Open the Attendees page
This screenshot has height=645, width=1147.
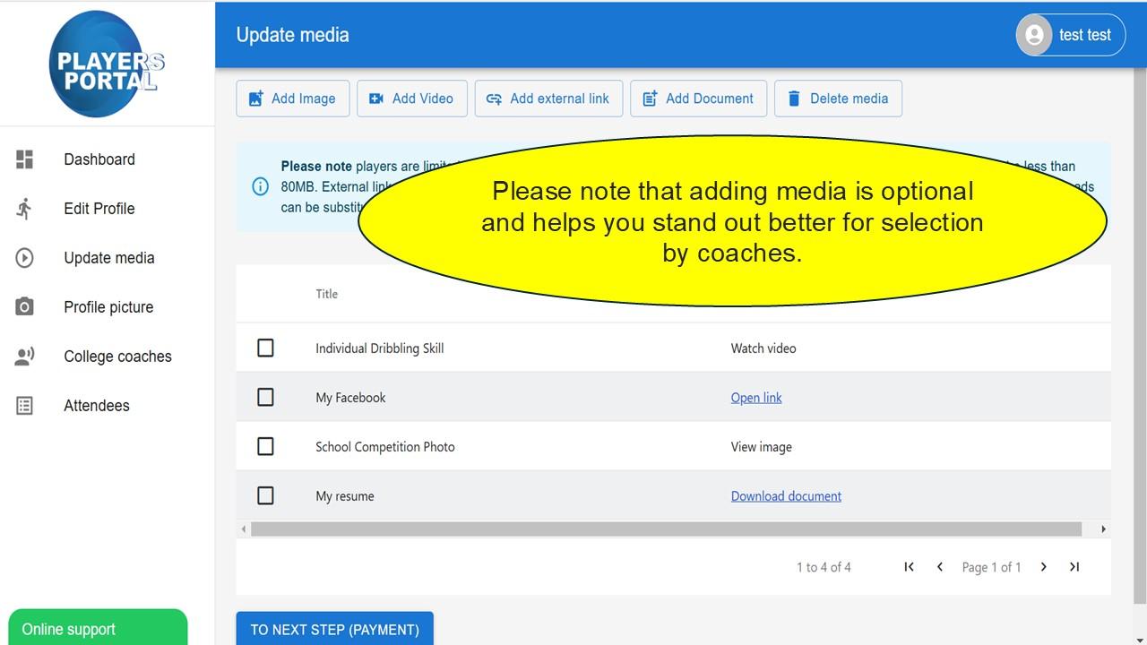pos(107,406)
